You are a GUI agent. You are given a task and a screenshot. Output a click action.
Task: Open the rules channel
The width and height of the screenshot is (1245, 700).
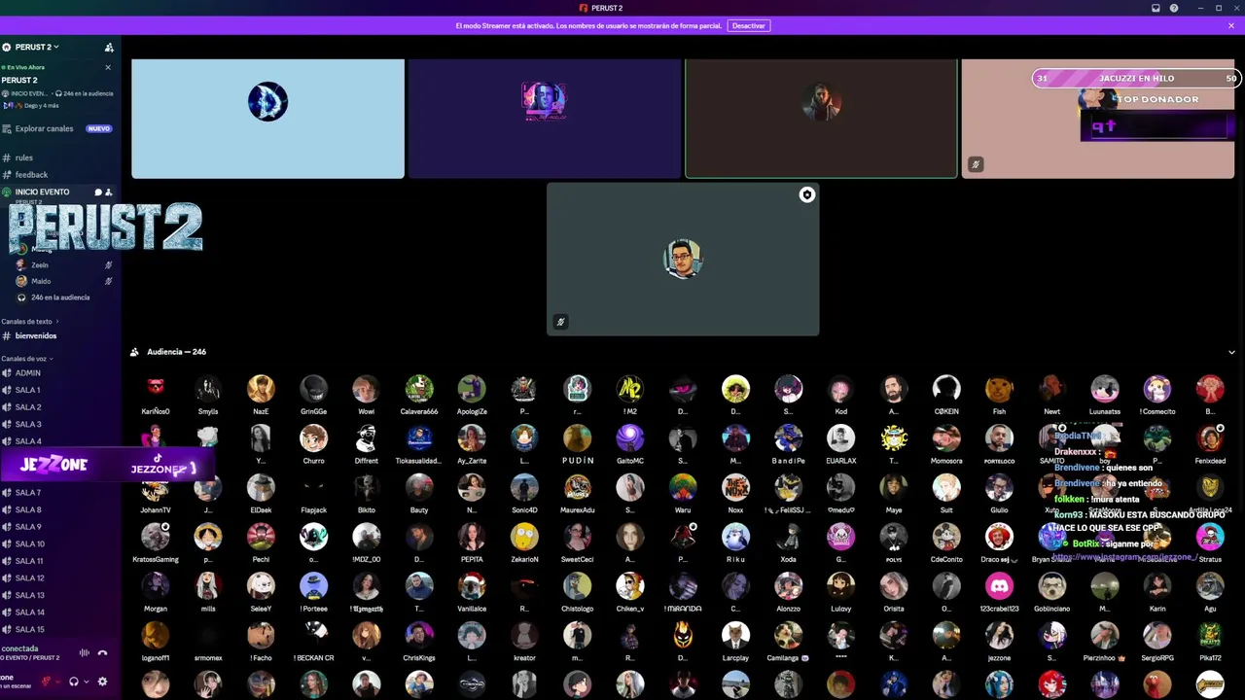(x=23, y=157)
